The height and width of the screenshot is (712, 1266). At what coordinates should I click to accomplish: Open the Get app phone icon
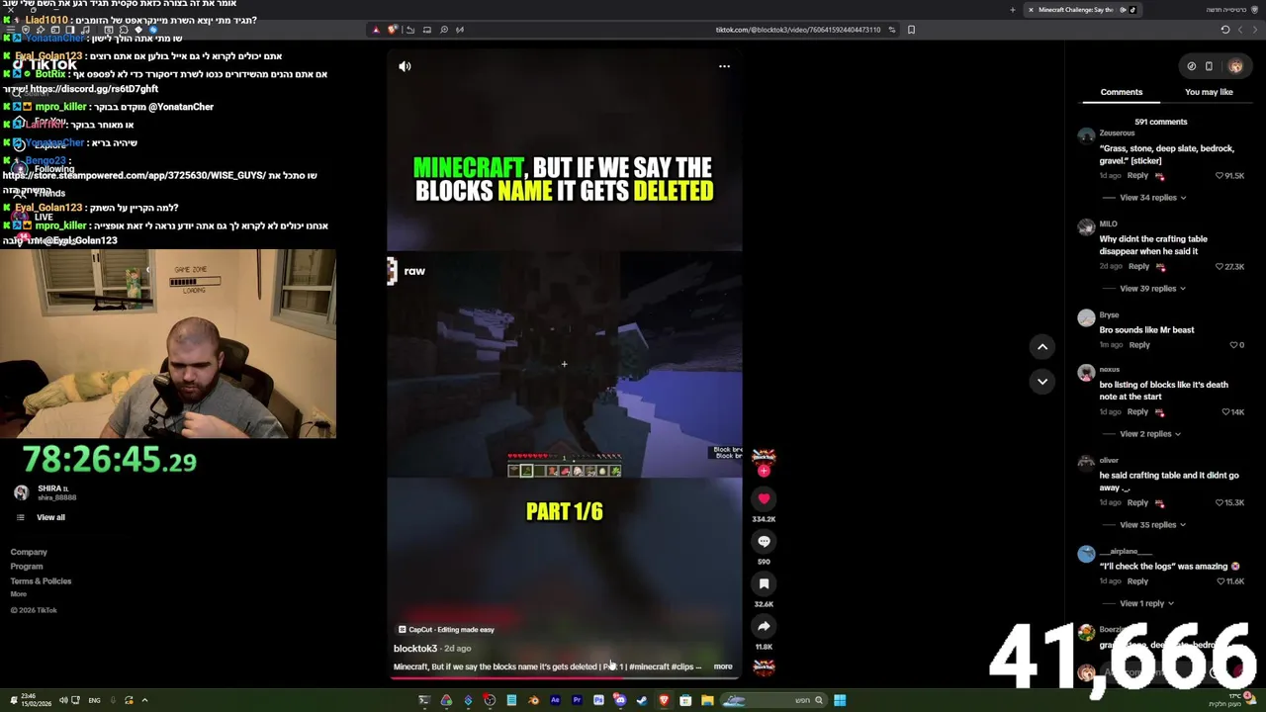tap(1209, 66)
